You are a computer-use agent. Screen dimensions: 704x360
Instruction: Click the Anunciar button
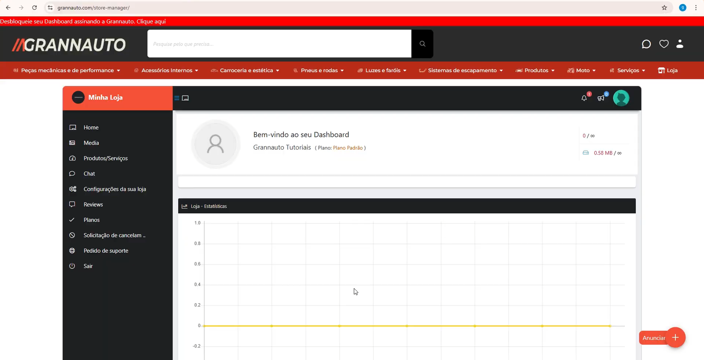point(654,338)
